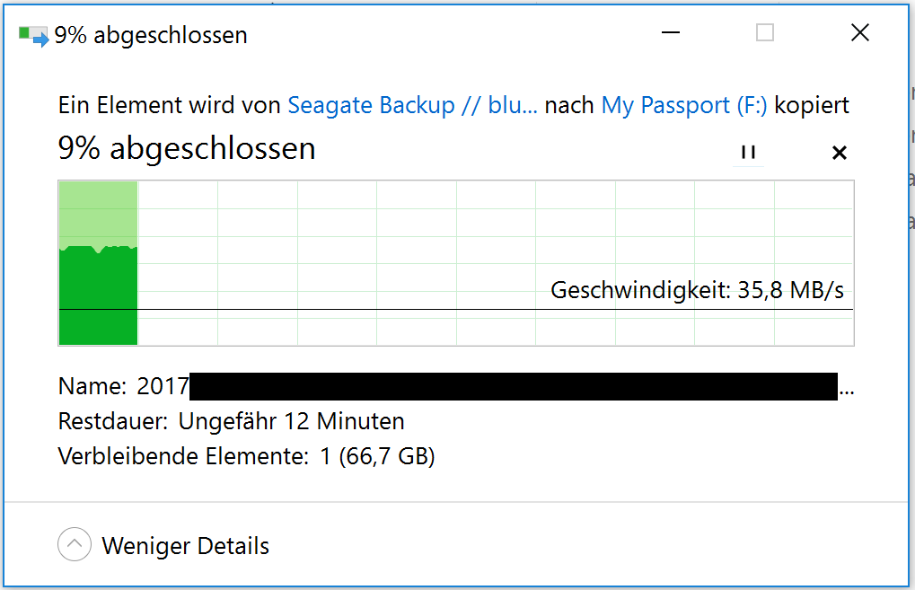Pause the file copy operation
Image resolution: width=915 pixels, height=590 pixels.
[748, 153]
